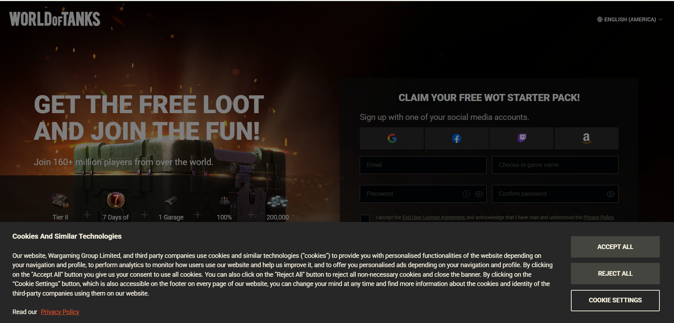Open the End User License Agreement link
The image size is (674, 323).
434,217
